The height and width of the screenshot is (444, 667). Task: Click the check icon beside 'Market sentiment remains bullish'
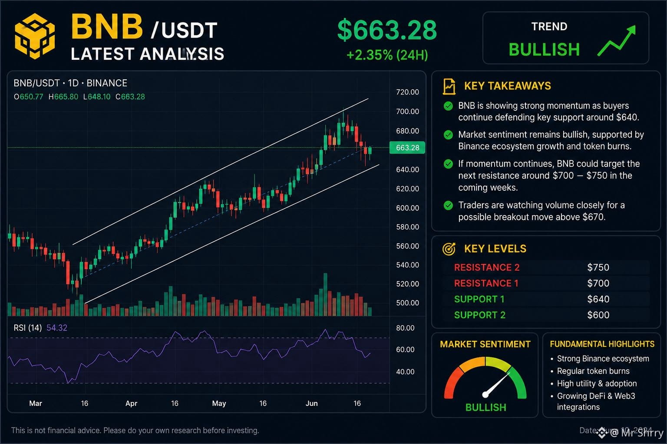point(448,135)
